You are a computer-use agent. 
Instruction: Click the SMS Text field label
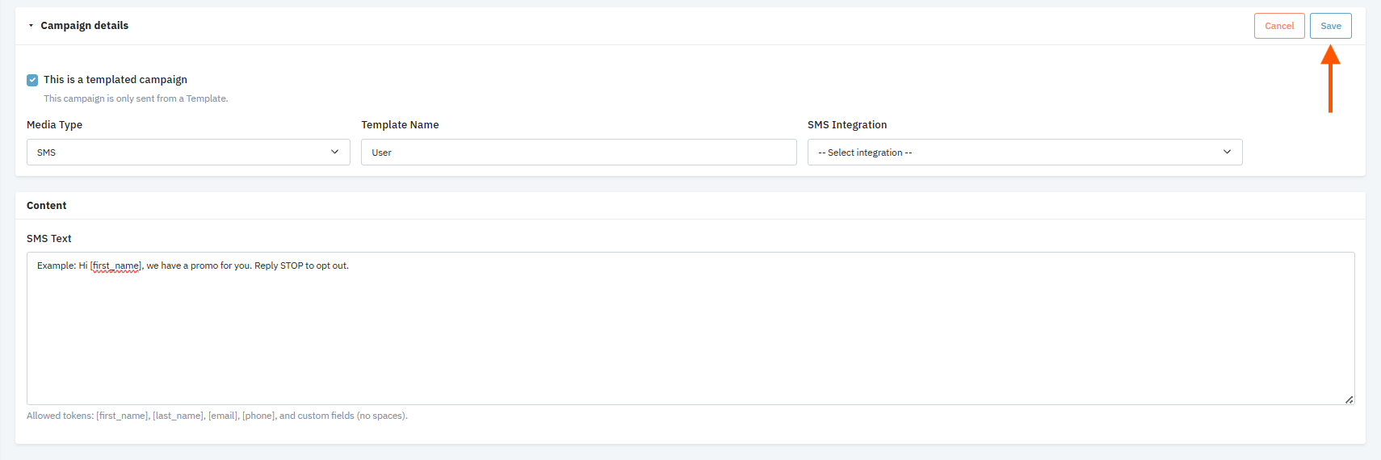click(49, 239)
